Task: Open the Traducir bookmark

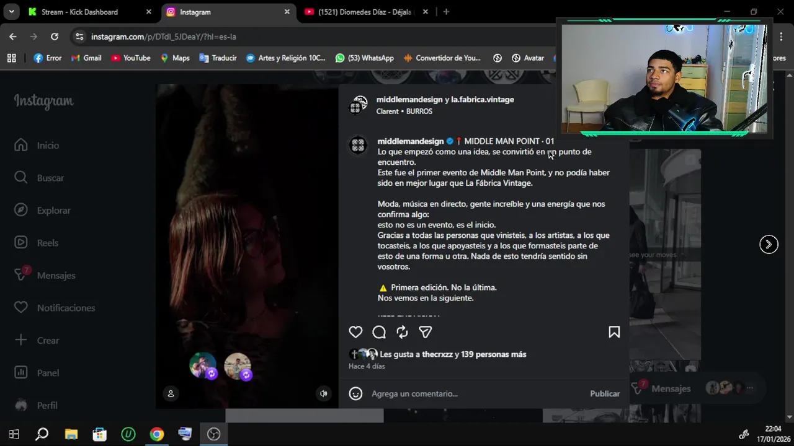Action: tap(218, 58)
